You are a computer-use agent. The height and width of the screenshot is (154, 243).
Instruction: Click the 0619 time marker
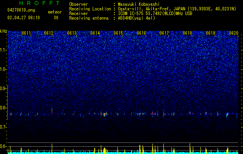(211, 33)
